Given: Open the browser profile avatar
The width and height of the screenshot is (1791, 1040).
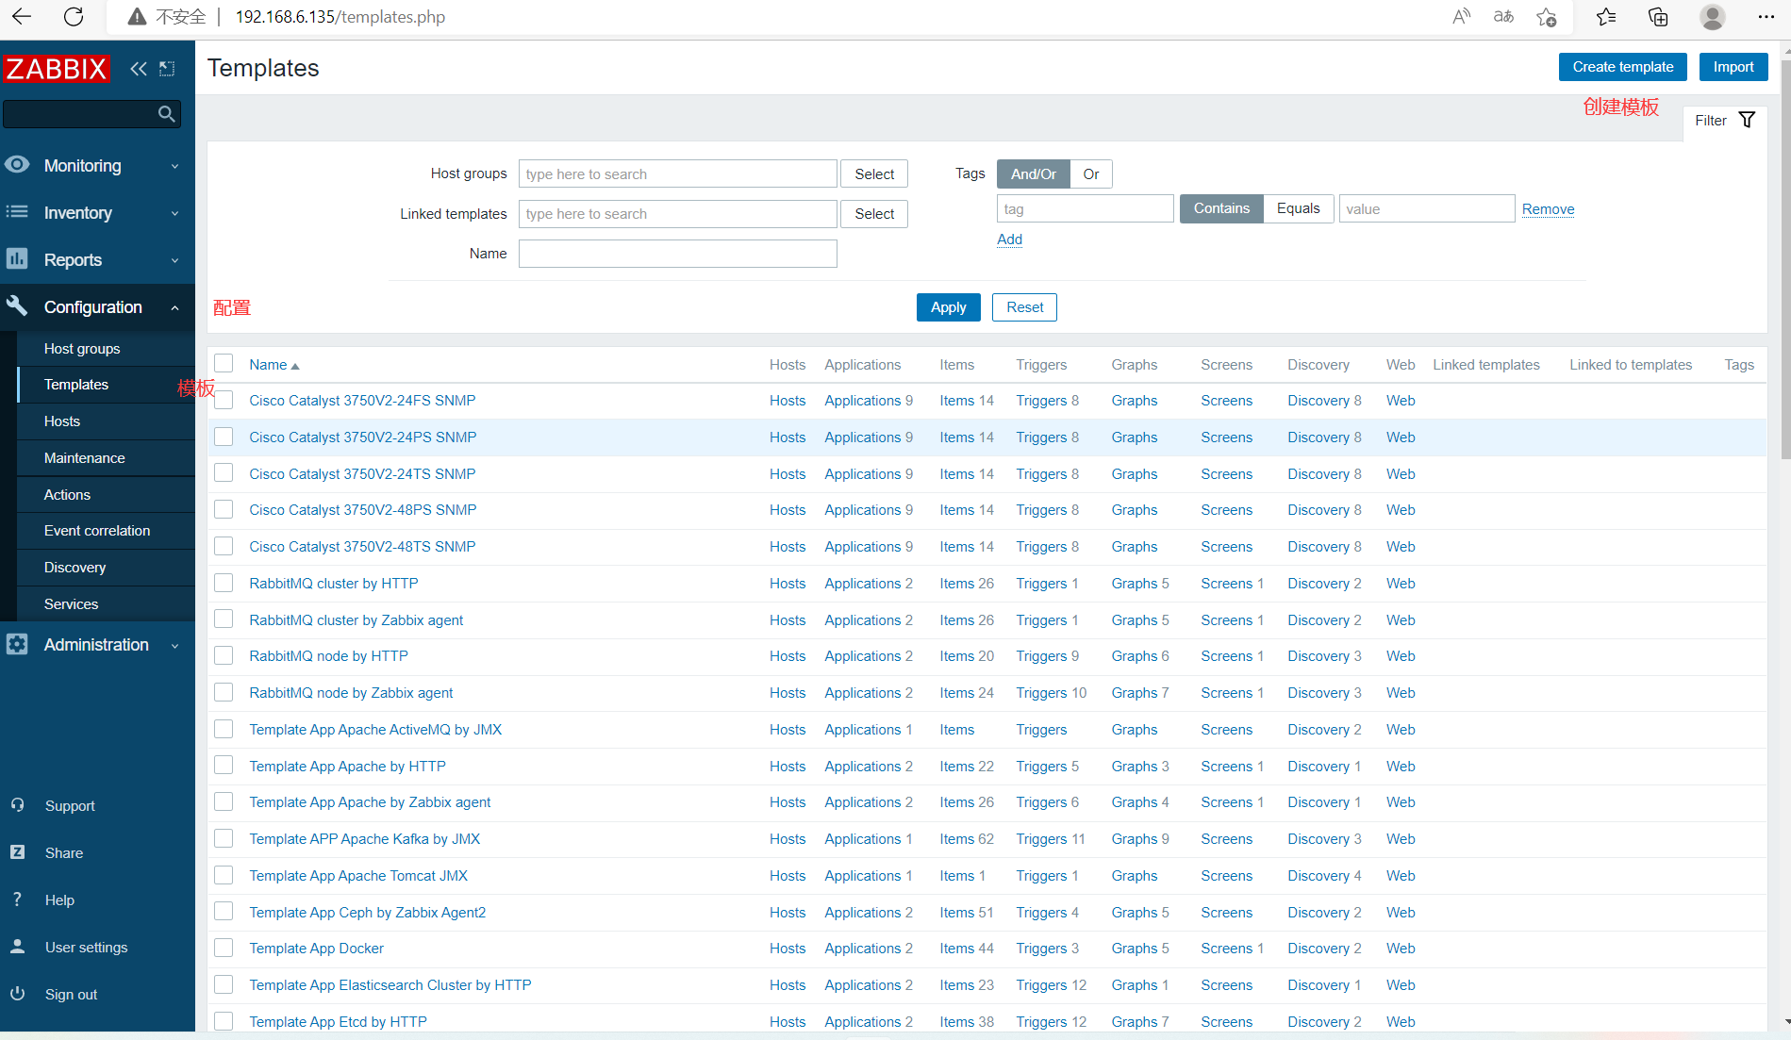Looking at the screenshot, I should [1713, 16].
